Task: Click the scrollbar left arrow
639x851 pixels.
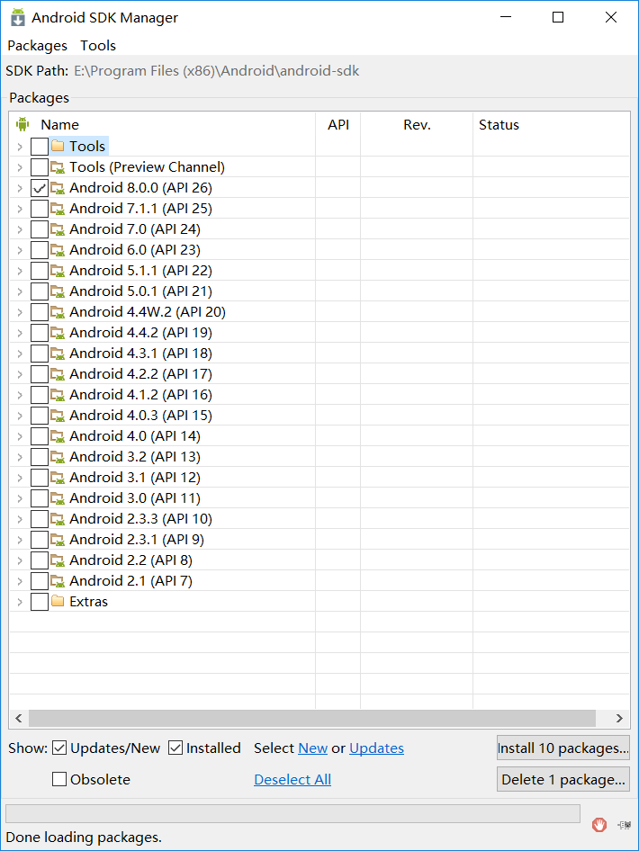Action: click(19, 718)
